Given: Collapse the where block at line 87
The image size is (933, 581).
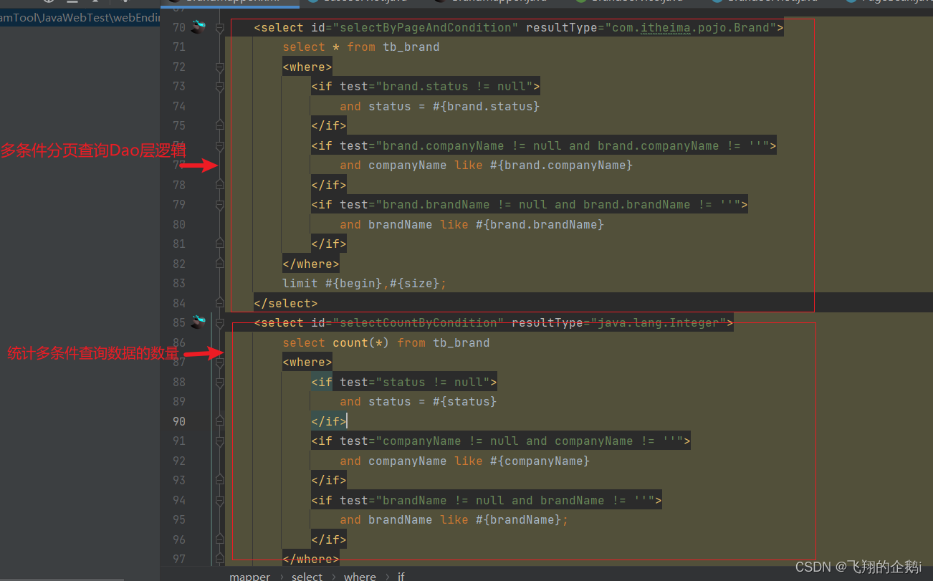Looking at the screenshot, I should coord(220,362).
